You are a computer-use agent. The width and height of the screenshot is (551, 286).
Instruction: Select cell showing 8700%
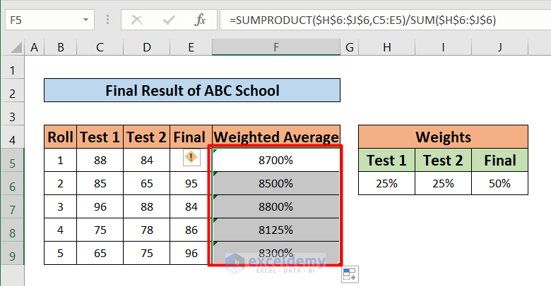tap(275, 160)
